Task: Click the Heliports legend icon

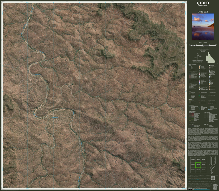Action: [209, 70]
